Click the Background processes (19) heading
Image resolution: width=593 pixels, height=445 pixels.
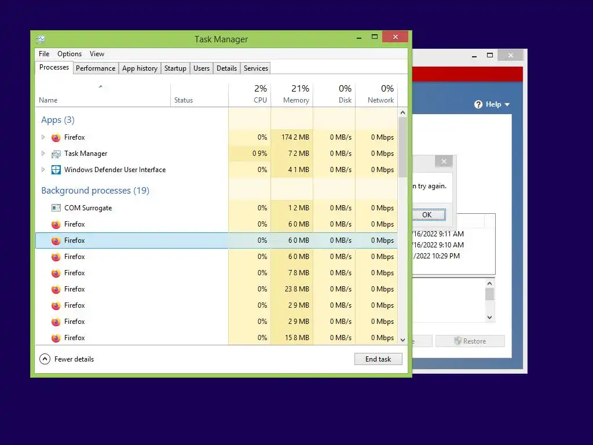click(x=96, y=190)
